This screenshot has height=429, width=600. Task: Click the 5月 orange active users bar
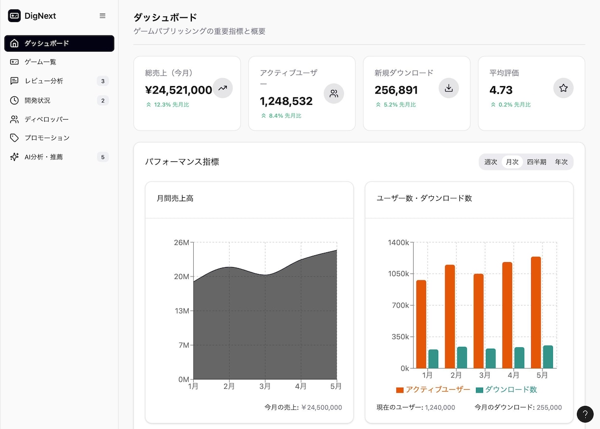click(x=536, y=312)
